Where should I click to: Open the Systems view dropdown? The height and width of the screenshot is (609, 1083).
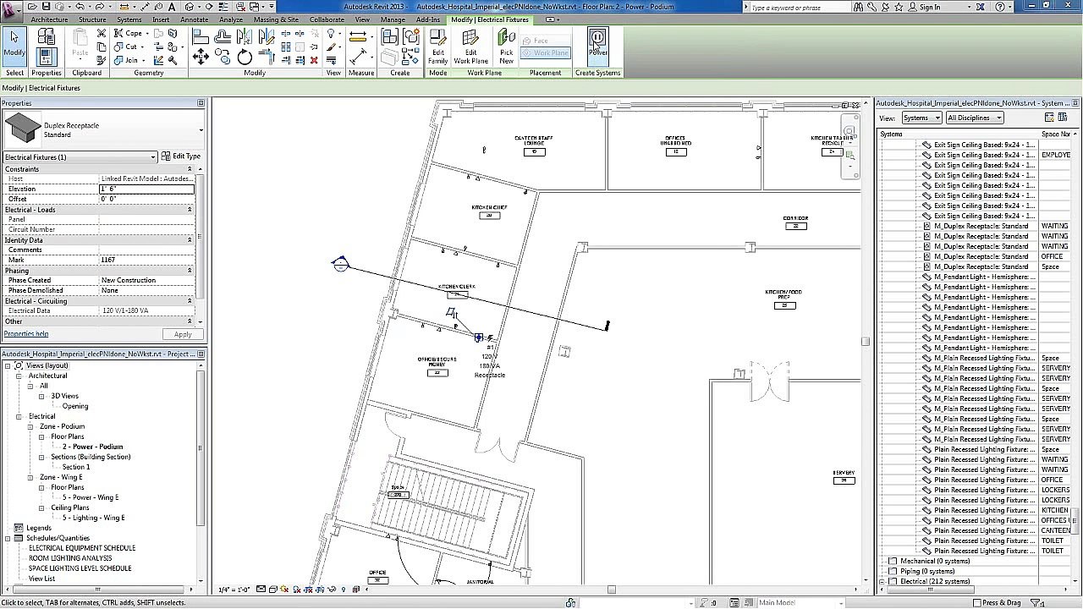pos(921,118)
